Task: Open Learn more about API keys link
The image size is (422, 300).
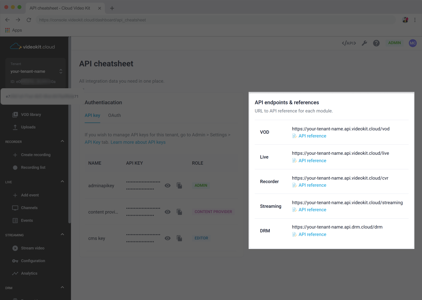Action: 138,142
